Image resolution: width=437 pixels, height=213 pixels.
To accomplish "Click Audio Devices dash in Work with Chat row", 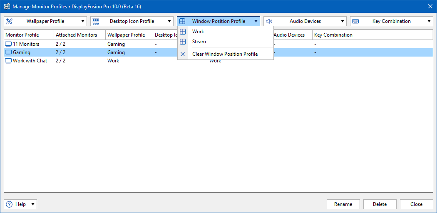I will click(275, 61).
